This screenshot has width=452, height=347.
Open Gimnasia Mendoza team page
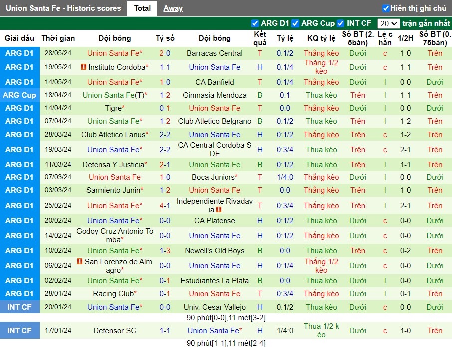click(x=215, y=95)
